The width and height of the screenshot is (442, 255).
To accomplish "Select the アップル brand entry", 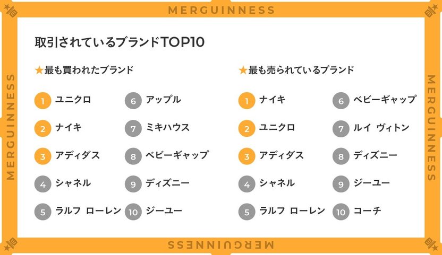I will tap(163, 100).
